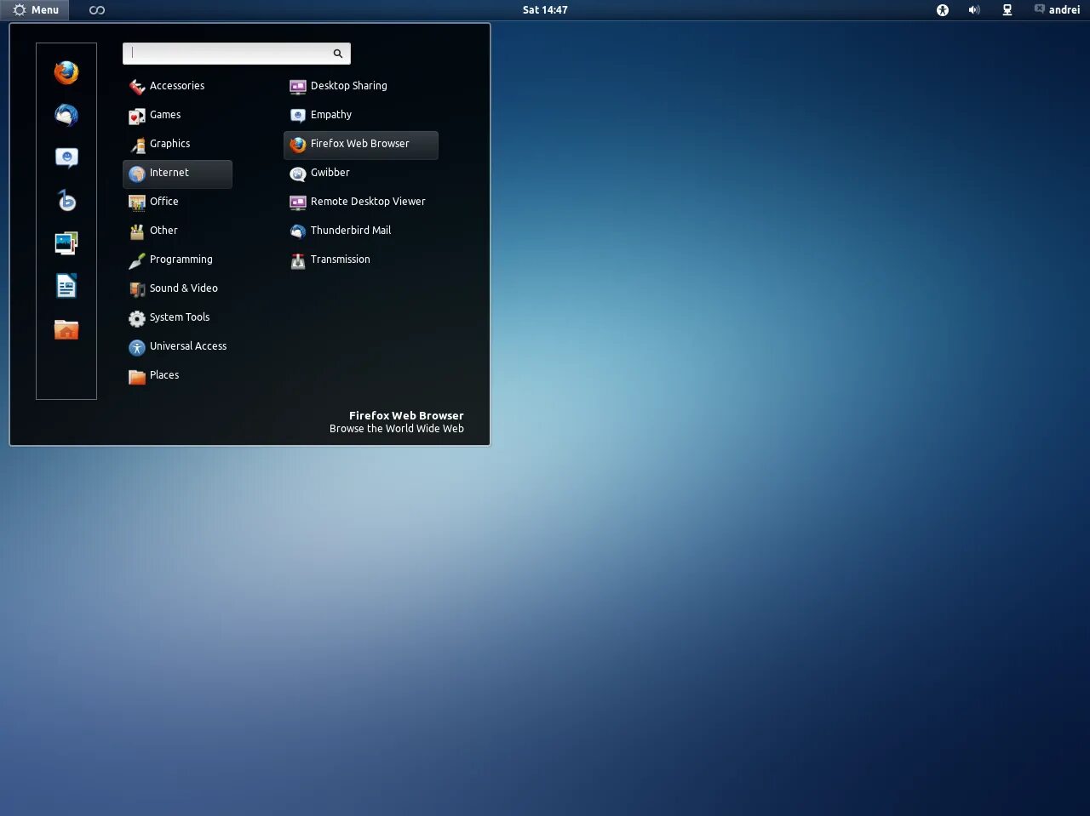Launch Firefox from the favorites sidebar
Image resolution: width=1090 pixels, height=816 pixels.
[x=66, y=73]
